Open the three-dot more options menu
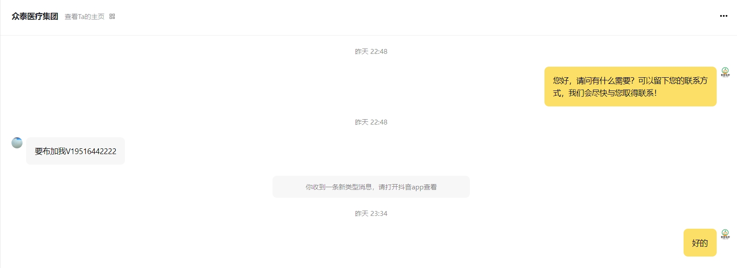Image resolution: width=737 pixels, height=268 pixels. click(723, 16)
